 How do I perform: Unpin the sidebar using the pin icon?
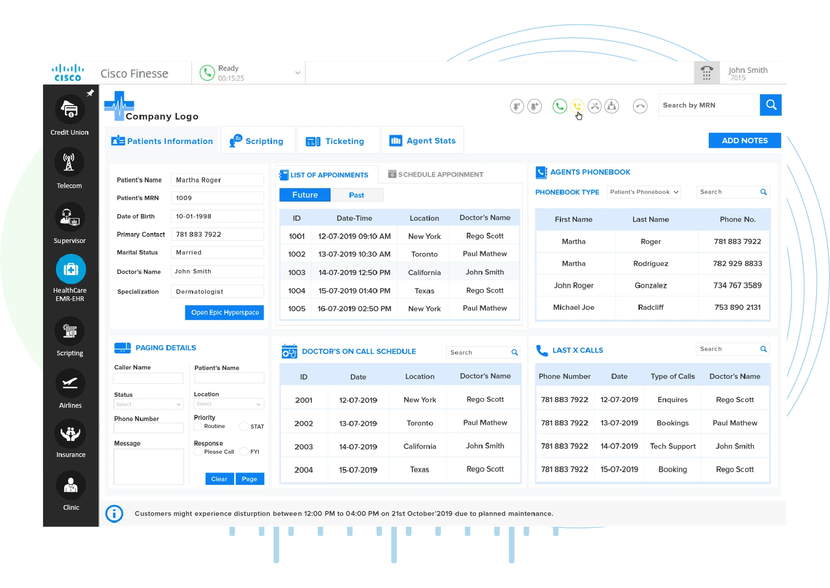90,93
